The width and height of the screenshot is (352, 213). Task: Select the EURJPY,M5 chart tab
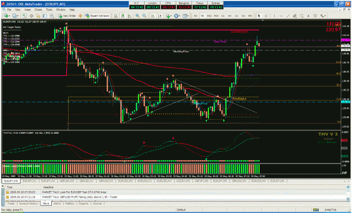[x=11, y=180]
